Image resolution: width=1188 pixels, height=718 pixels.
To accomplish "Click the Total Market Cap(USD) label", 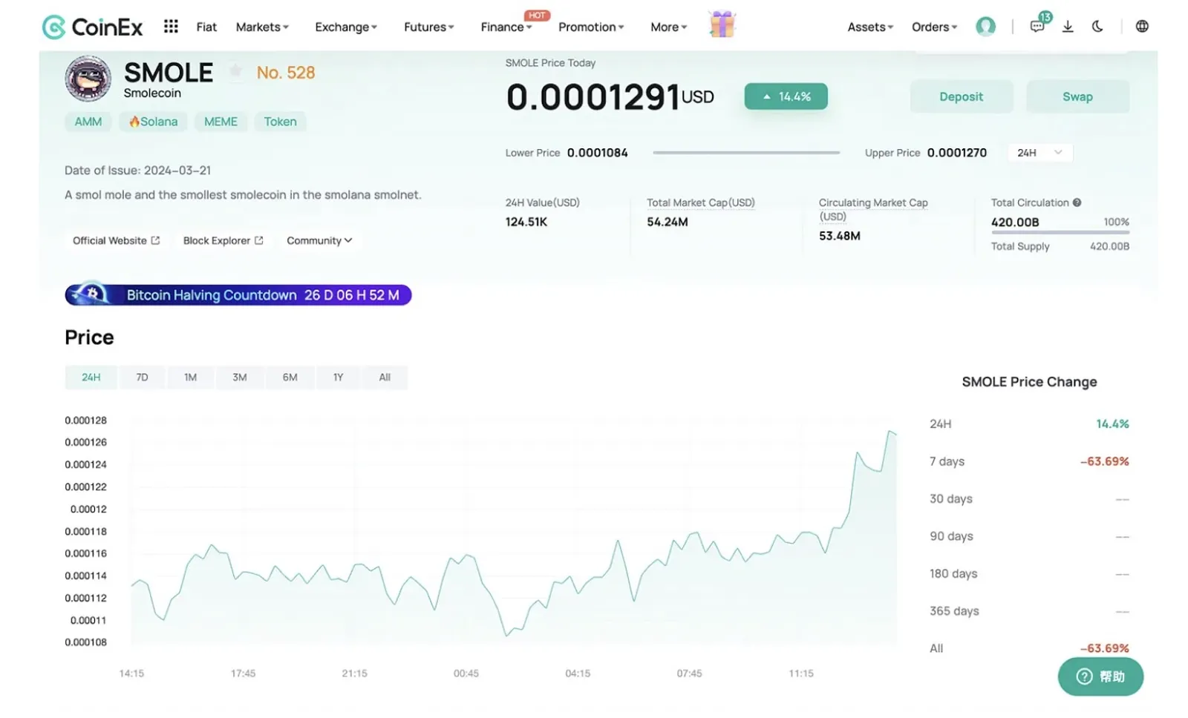I will coord(700,202).
